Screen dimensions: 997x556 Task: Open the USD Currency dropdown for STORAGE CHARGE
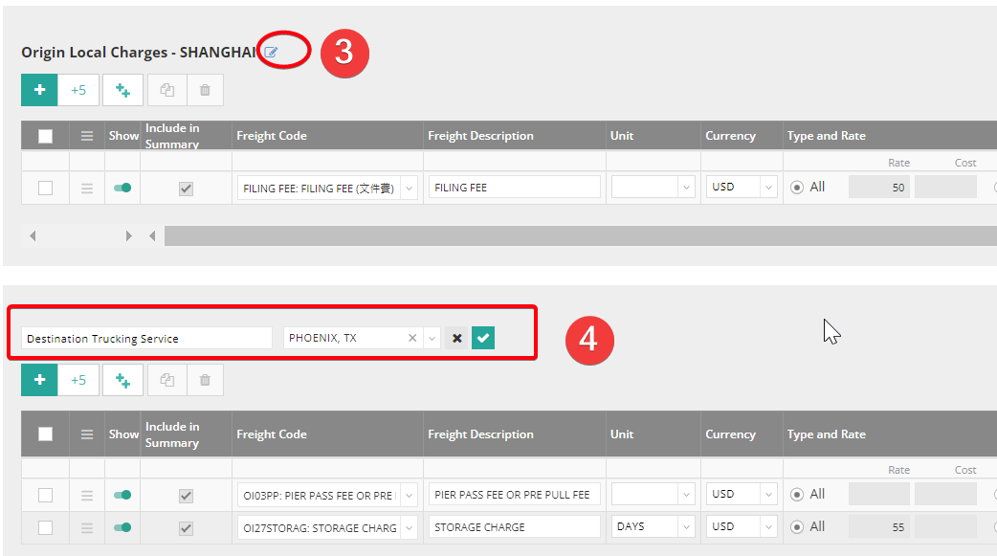(769, 526)
